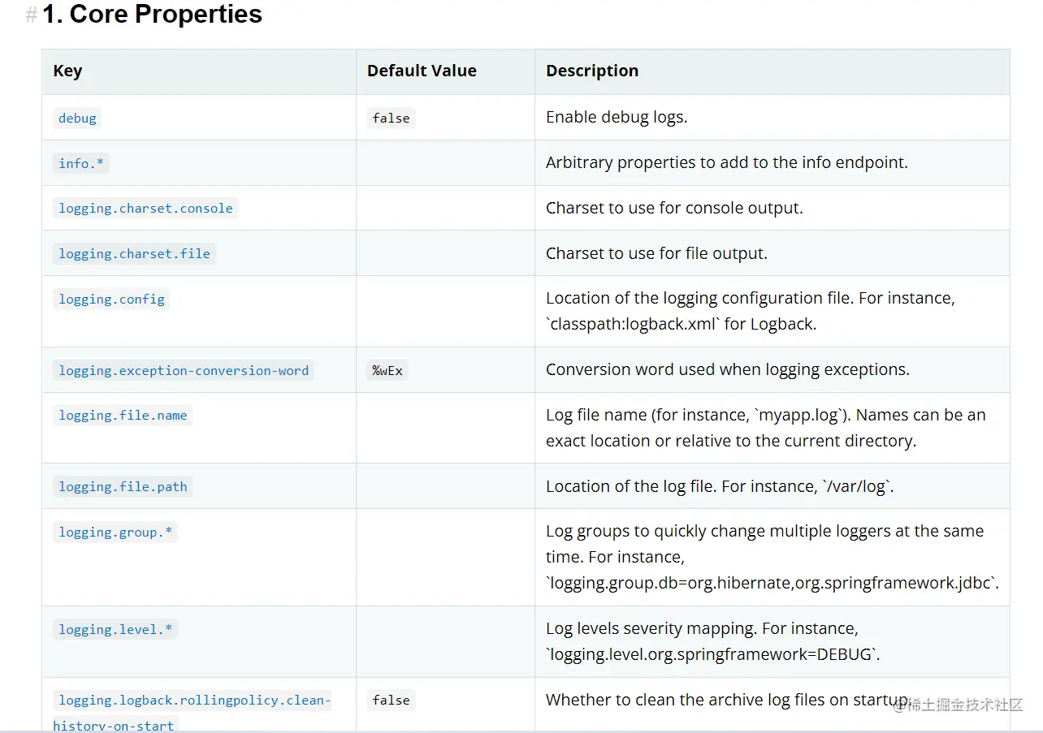Open the info.* property link
1043x733 pixels.
click(81, 163)
